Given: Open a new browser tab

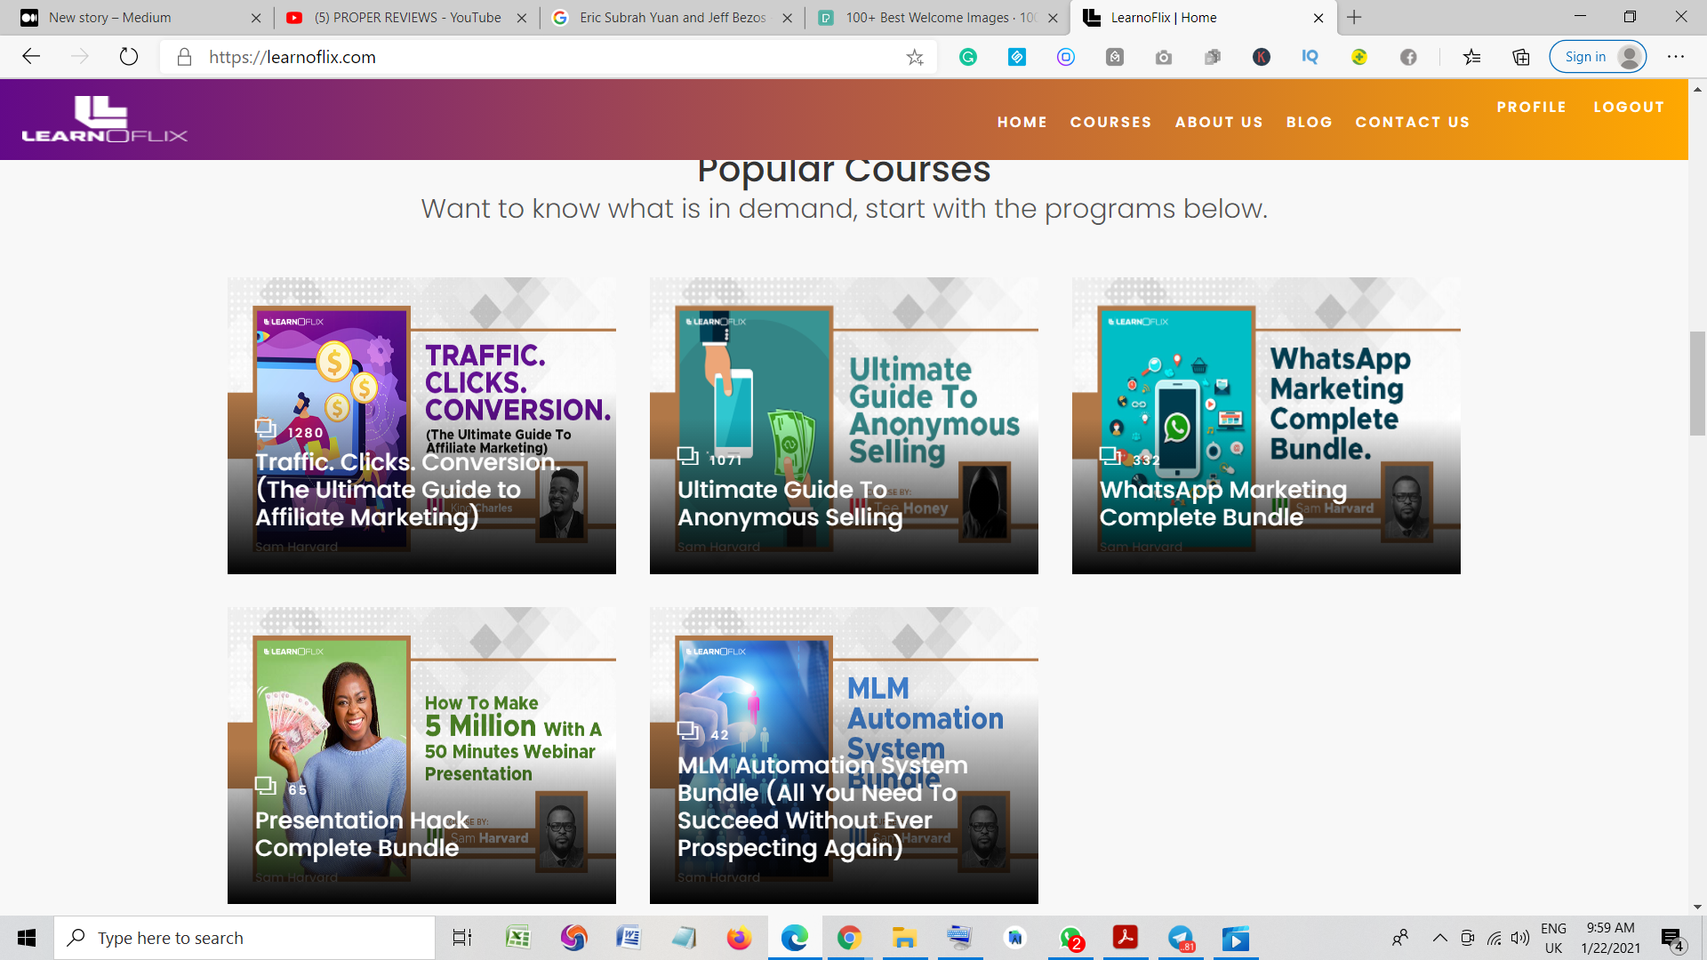Looking at the screenshot, I should pos(1354,17).
